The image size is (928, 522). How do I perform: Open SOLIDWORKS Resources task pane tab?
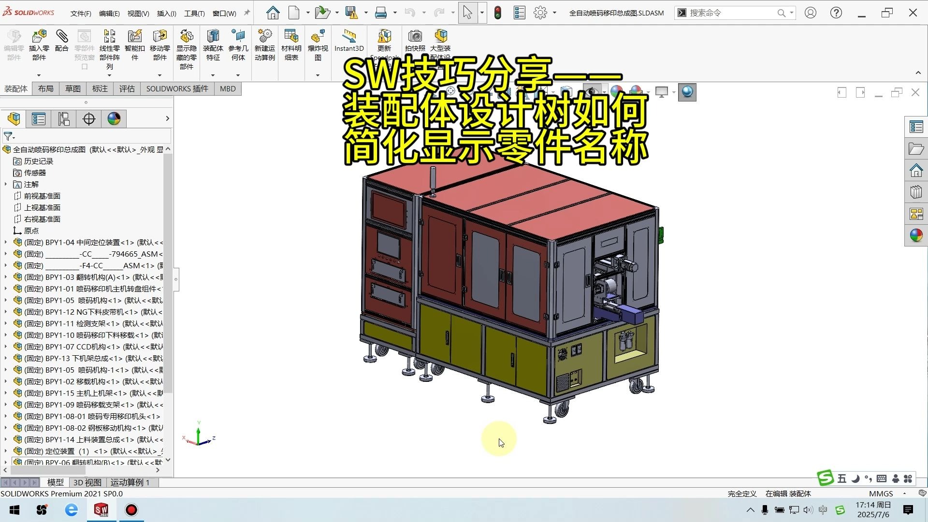pos(916,171)
